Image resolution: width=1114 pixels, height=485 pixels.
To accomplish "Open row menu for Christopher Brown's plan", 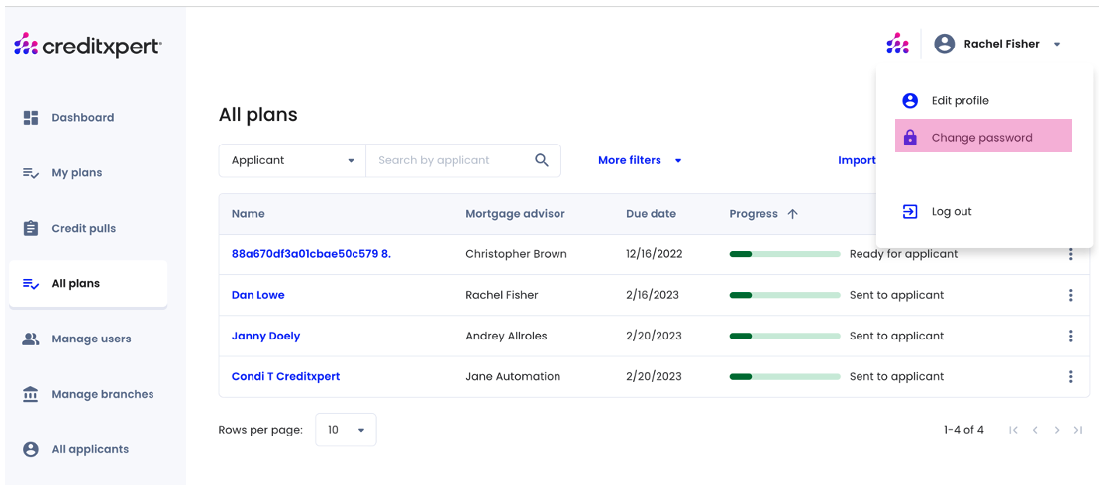I will tap(1070, 254).
